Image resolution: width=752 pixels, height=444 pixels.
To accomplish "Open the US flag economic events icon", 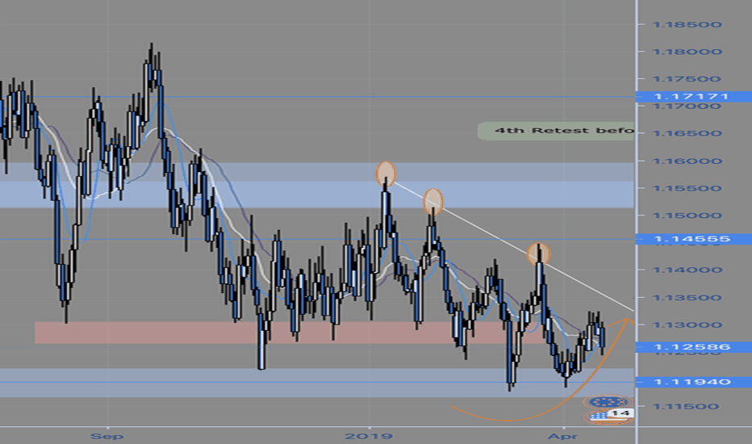I will (598, 417).
